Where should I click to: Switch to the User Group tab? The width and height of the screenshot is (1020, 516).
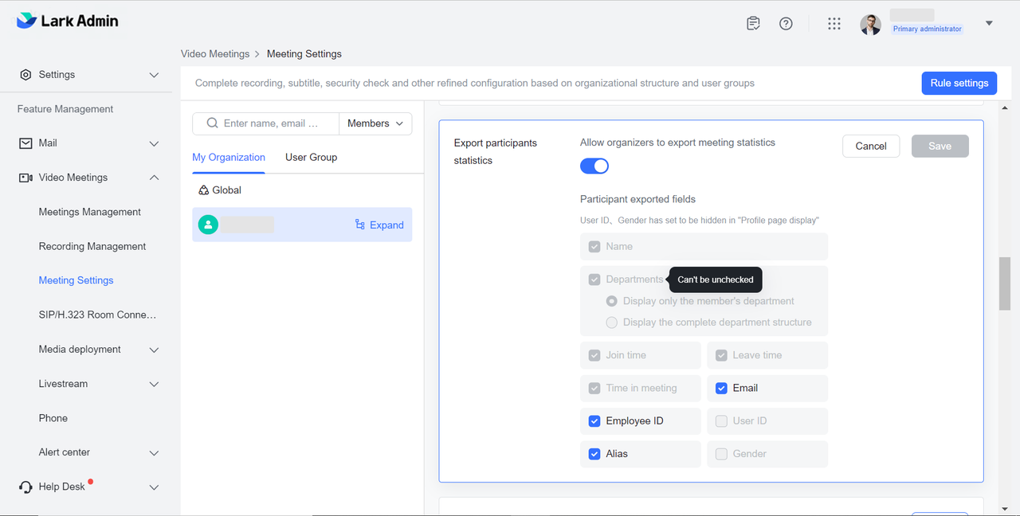(311, 158)
